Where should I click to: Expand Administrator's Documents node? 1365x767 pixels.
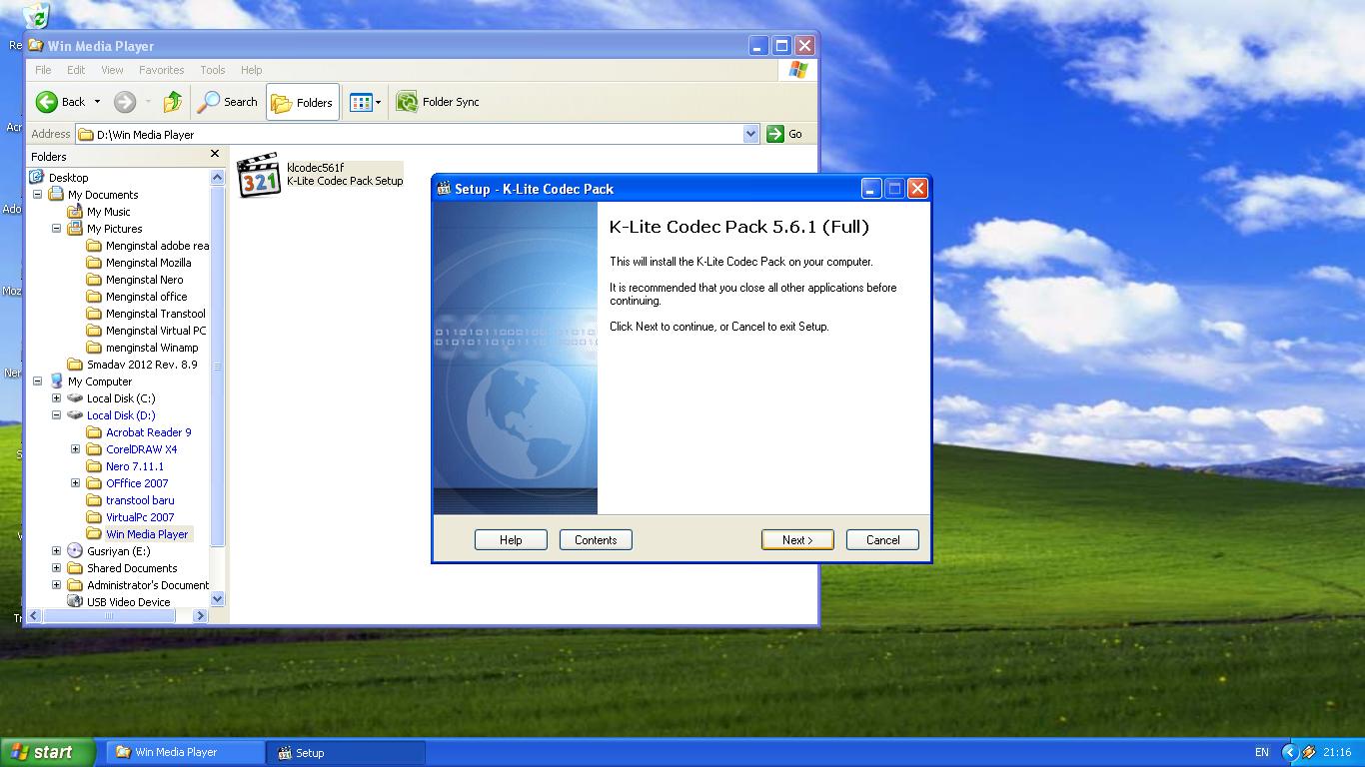coord(57,585)
